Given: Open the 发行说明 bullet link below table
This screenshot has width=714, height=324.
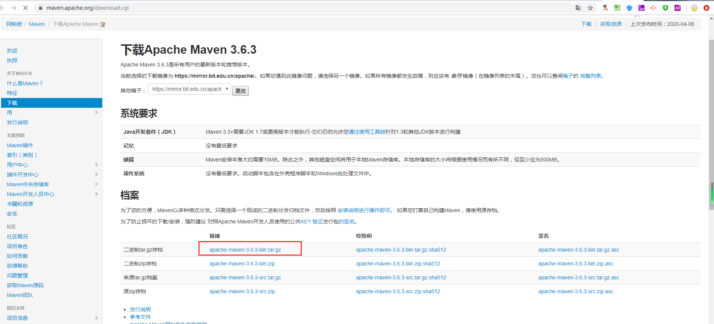Looking at the screenshot, I should (x=141, y=309).
